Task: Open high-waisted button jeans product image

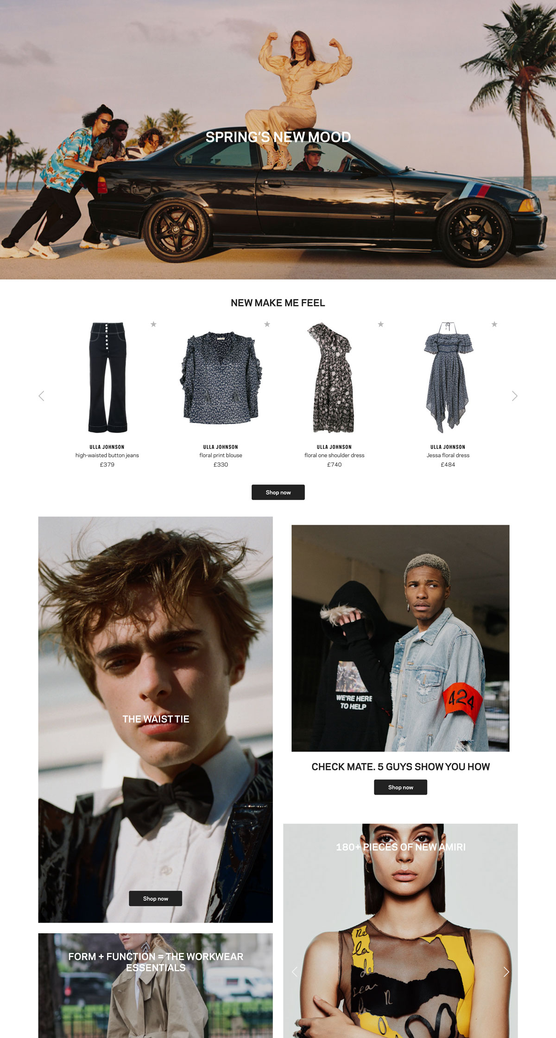Action: pyautogui.click(x=107, y=377)
